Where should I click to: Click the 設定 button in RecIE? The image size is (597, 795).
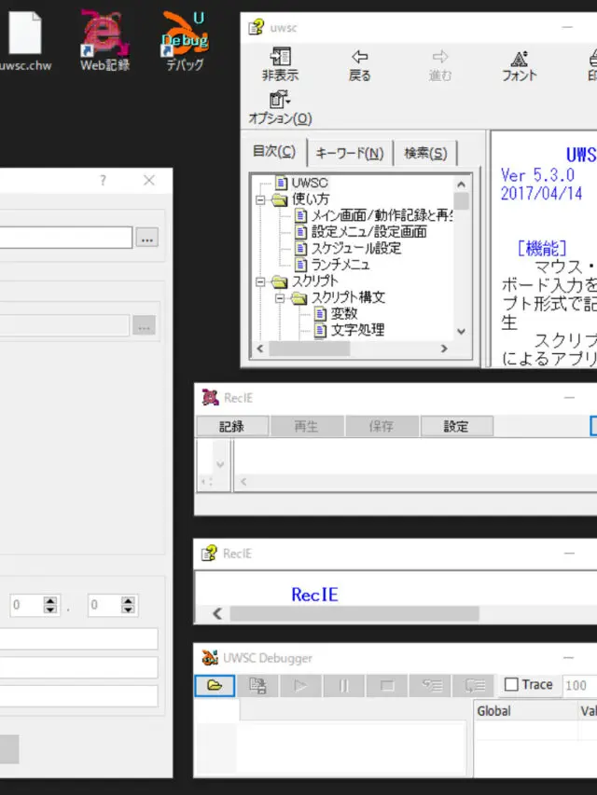[456, 426]
